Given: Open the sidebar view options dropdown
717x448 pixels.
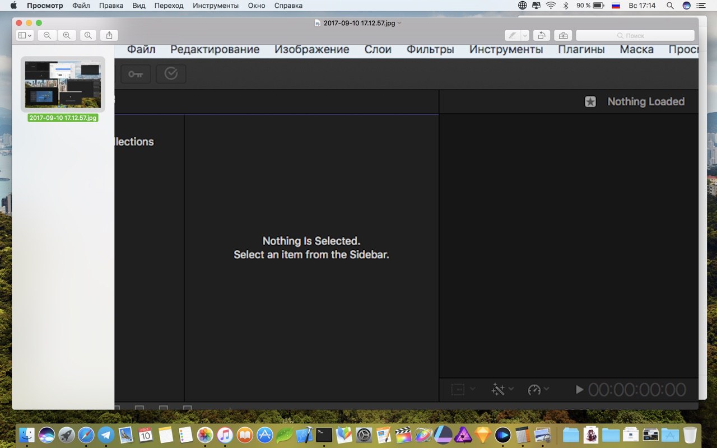Looking at the screenshot, I should pos(25,35).
